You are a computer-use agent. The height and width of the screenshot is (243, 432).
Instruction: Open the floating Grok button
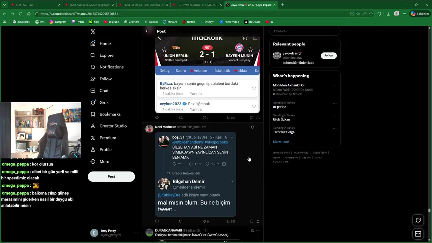(418, 220)
